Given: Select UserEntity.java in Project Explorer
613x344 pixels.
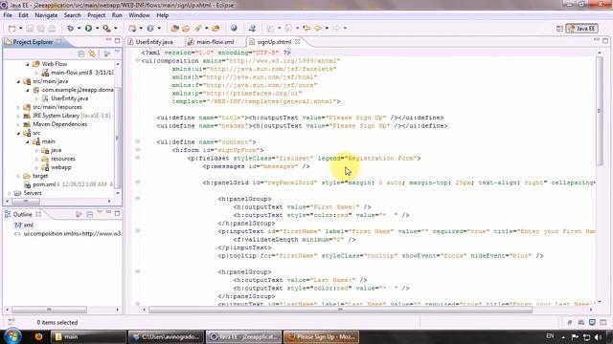Looking at the screenshot, I should 69,98.
